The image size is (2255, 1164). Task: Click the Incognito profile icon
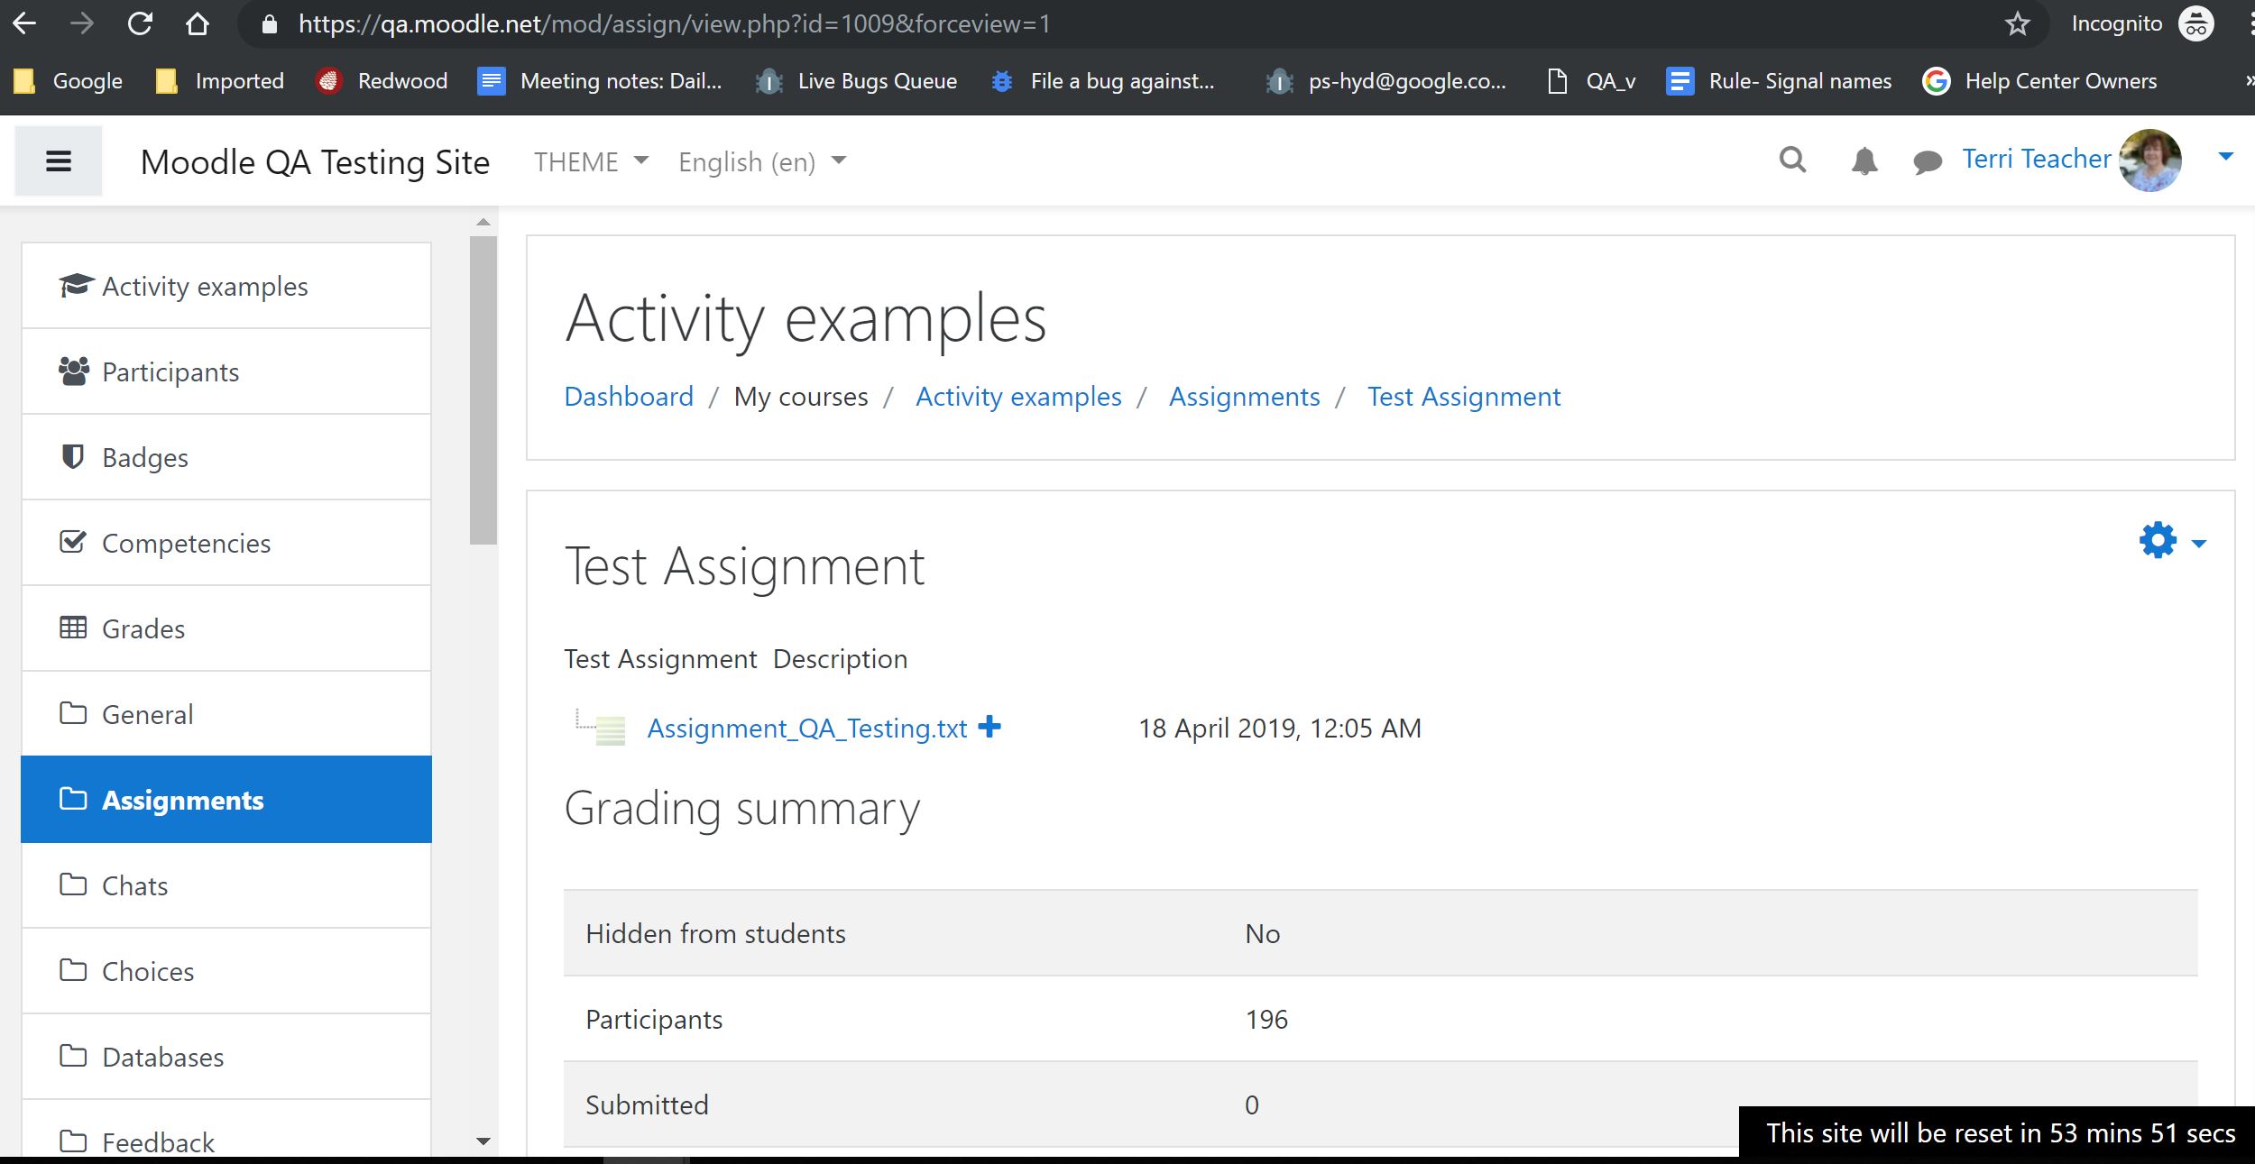click(2195, 23)
